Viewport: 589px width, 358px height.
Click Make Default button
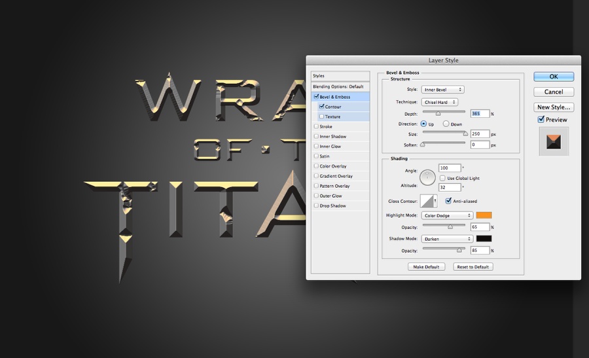[x=426, y=267]
